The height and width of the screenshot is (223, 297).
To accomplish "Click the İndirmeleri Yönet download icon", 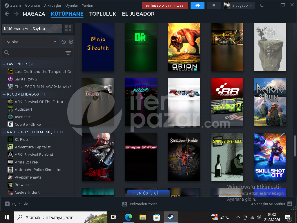I will click(x=125, y=204).
